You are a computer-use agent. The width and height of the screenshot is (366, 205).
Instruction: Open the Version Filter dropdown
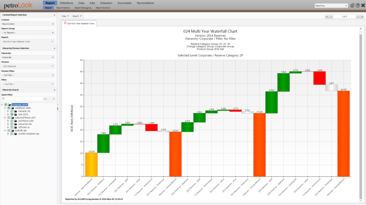[28, 75]
